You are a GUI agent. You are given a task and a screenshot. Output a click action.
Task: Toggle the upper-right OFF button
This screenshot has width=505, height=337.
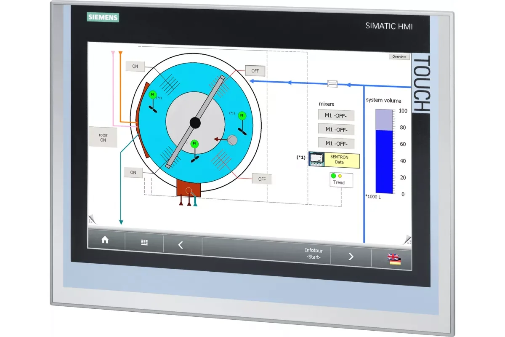tap(255, 71)
